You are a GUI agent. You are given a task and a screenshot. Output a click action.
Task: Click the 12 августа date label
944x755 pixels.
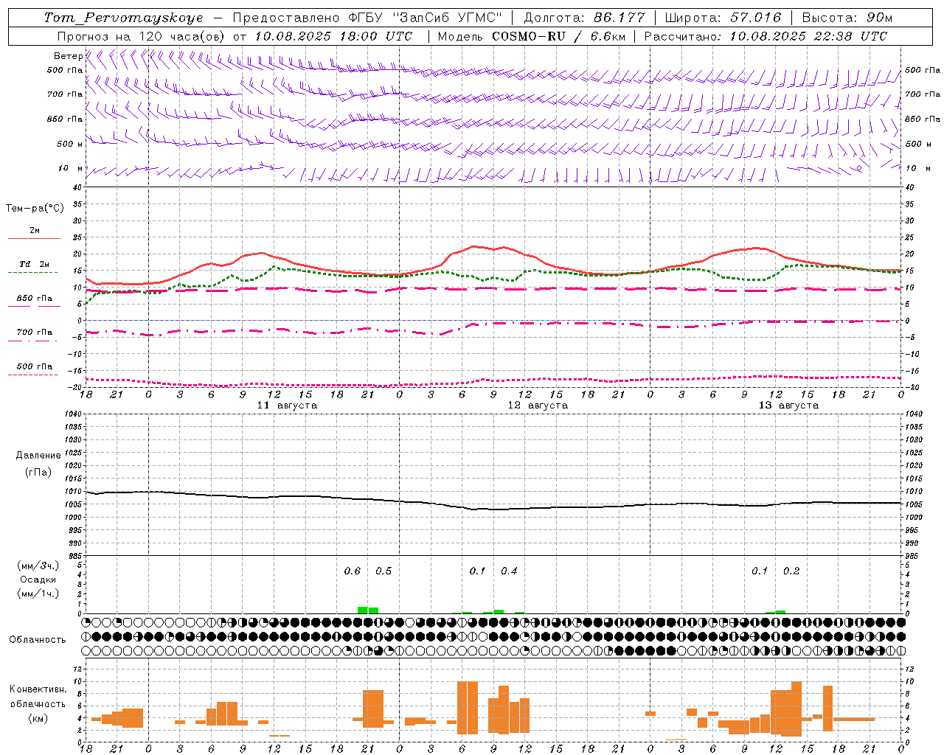[x=538, y=406]
